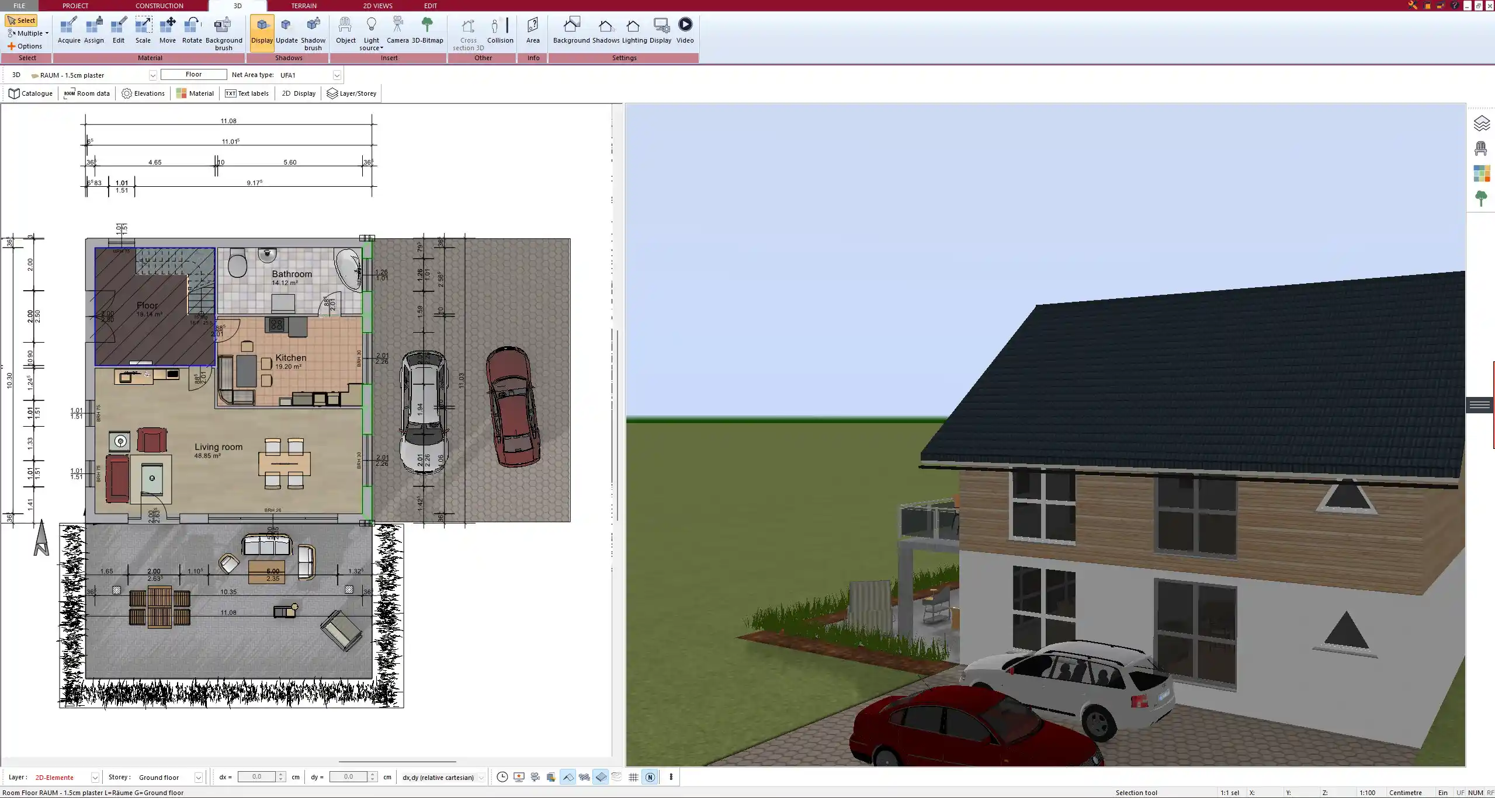Viewport: 1495px width, 798px height.
Task: Open the CONSTRUCTION ribbon tab
Action: (159, 6)
